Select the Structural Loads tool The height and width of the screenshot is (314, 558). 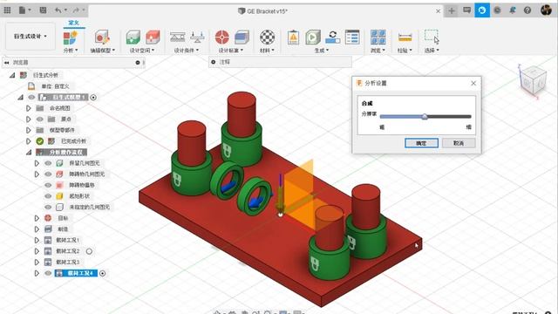(x=197, y=37)
